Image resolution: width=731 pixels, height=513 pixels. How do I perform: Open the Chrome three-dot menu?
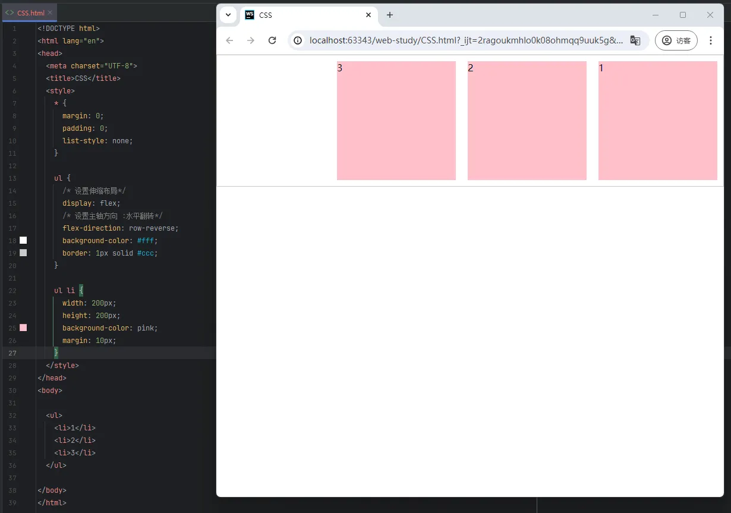tap(711, 40)
